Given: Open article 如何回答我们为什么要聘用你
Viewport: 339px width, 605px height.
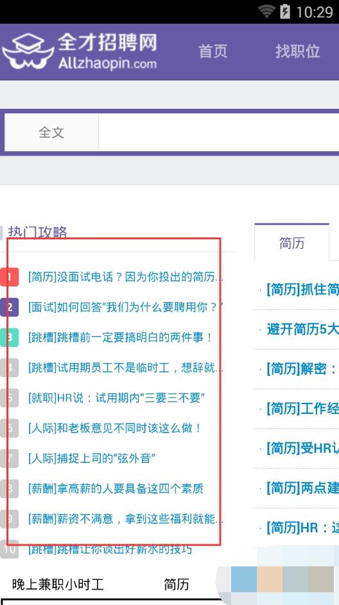Looking at the screenshot, I should tap(126, 307).
